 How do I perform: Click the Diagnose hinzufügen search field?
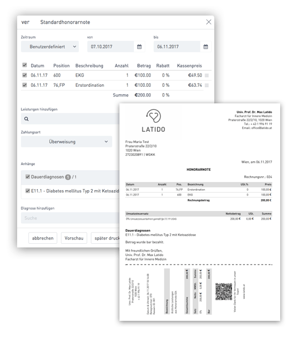click(x=70, y=218)
